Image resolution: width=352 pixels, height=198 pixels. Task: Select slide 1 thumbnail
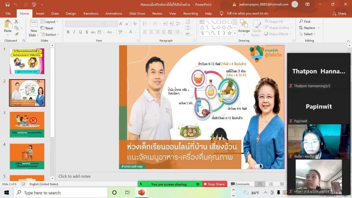27,61
